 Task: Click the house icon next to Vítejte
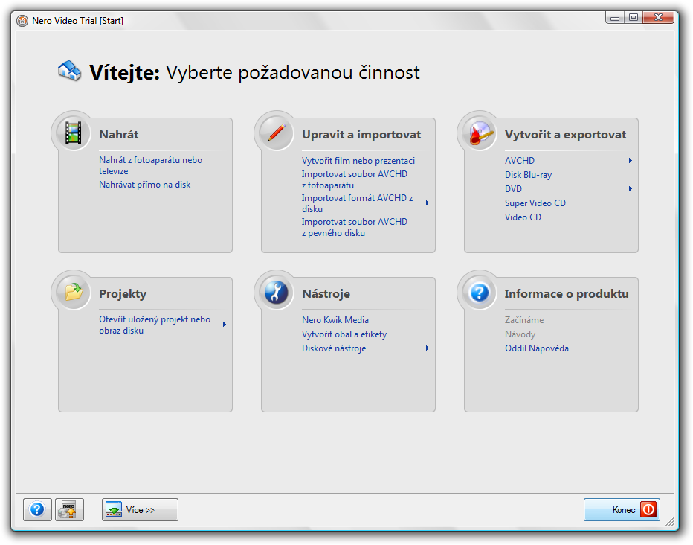click(x=69, y=71)
